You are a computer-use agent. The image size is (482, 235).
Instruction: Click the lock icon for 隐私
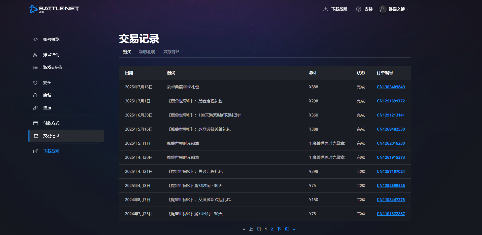tap(36, 95)
